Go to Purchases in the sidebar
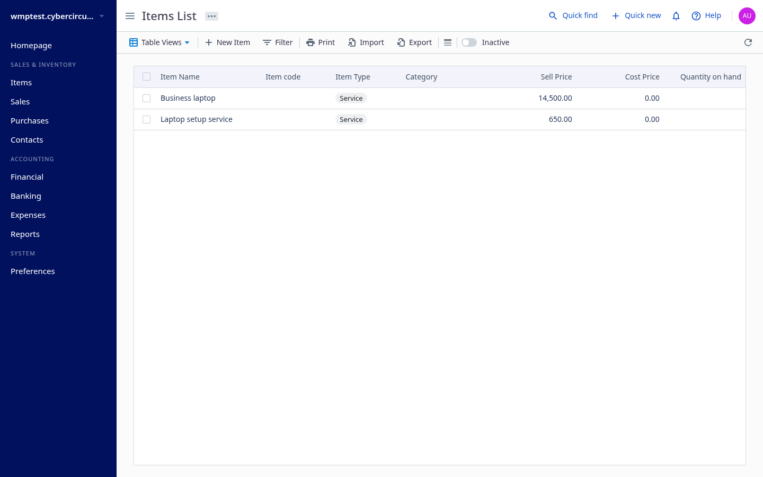Screen dimensions: 763x477 (x=30, y=121)
